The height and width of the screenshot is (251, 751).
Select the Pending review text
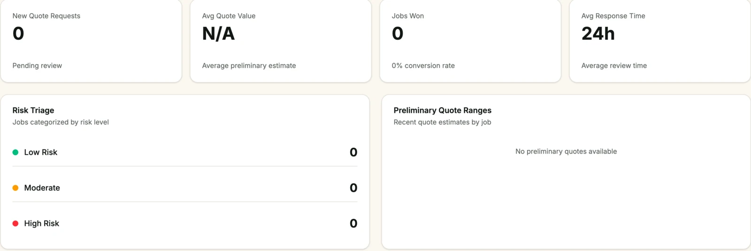coord(37,66)
